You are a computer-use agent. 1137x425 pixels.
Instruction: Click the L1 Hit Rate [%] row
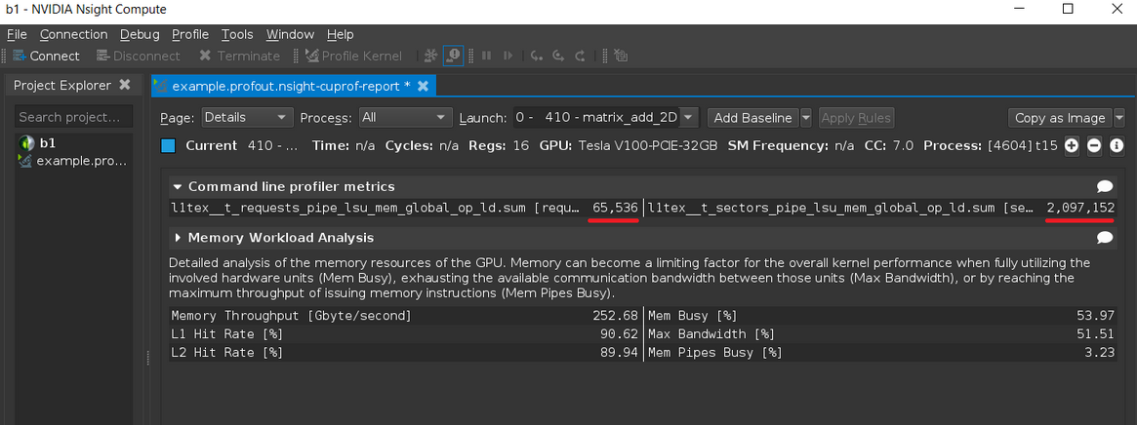pos(405,333)
